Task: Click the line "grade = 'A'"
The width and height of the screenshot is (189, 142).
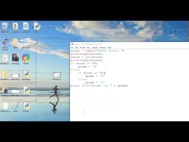Action: (88, 67)
